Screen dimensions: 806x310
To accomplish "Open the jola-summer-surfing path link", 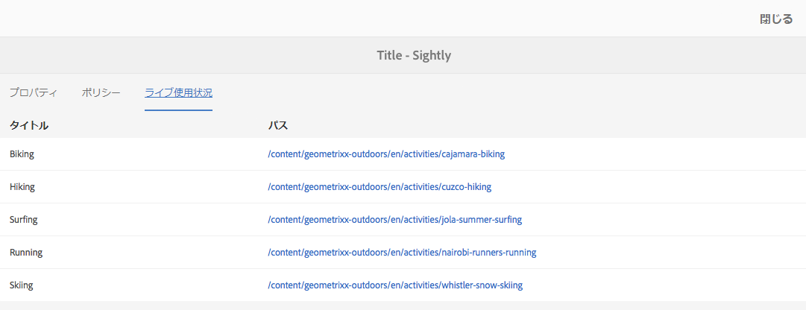I will point(394,220).
